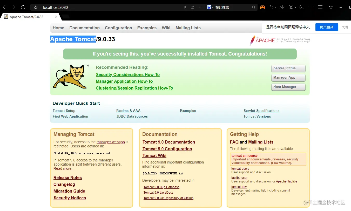Click the browser forward arrow
Viewport: 351px width, 211px height.
tap(14, 7)
